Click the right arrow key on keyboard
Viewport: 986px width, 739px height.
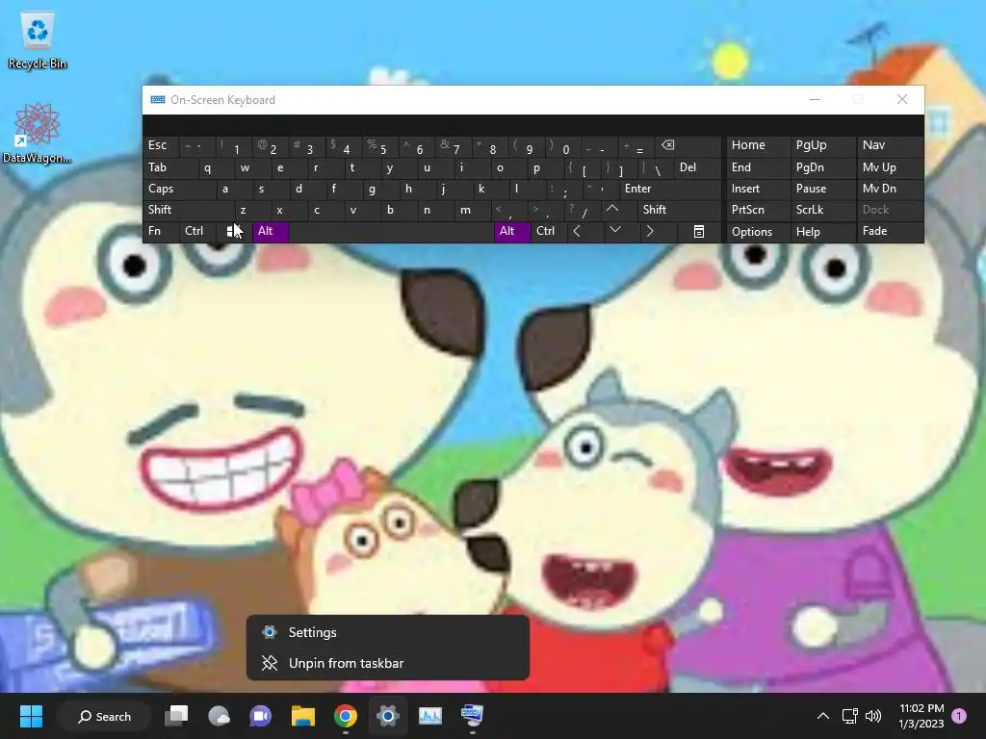650,231
